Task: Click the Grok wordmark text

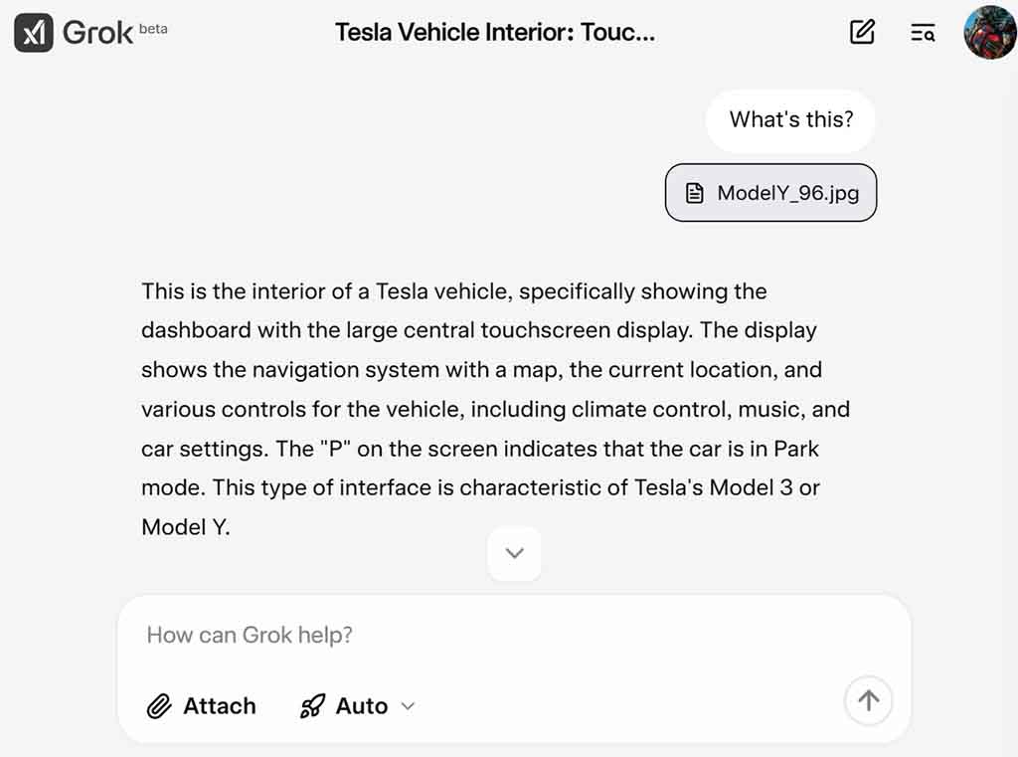Action: pos(98,33)
